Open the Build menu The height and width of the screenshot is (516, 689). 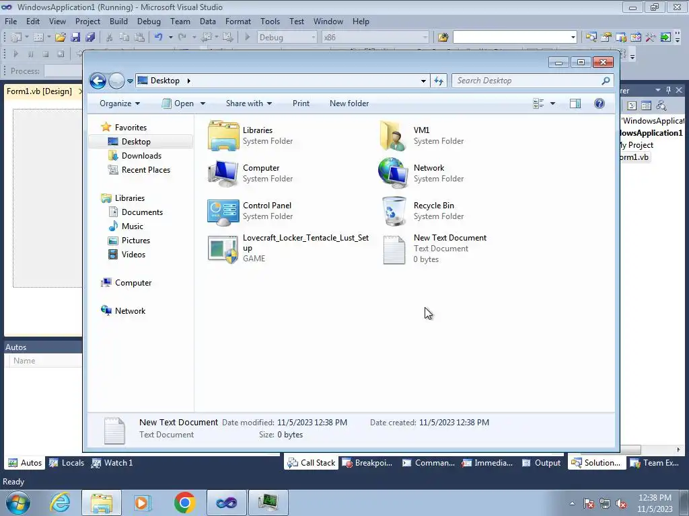tap(118, 21)
